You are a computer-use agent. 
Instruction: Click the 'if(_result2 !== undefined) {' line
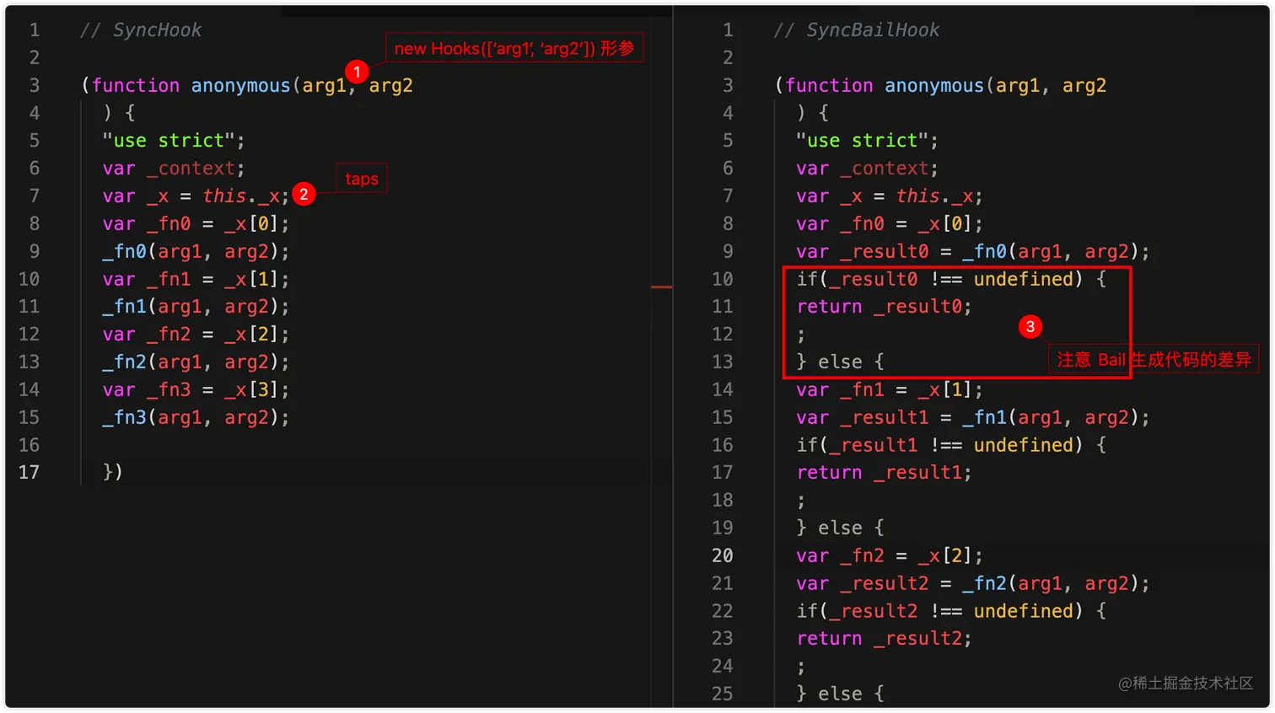click(x=951, y=612)
